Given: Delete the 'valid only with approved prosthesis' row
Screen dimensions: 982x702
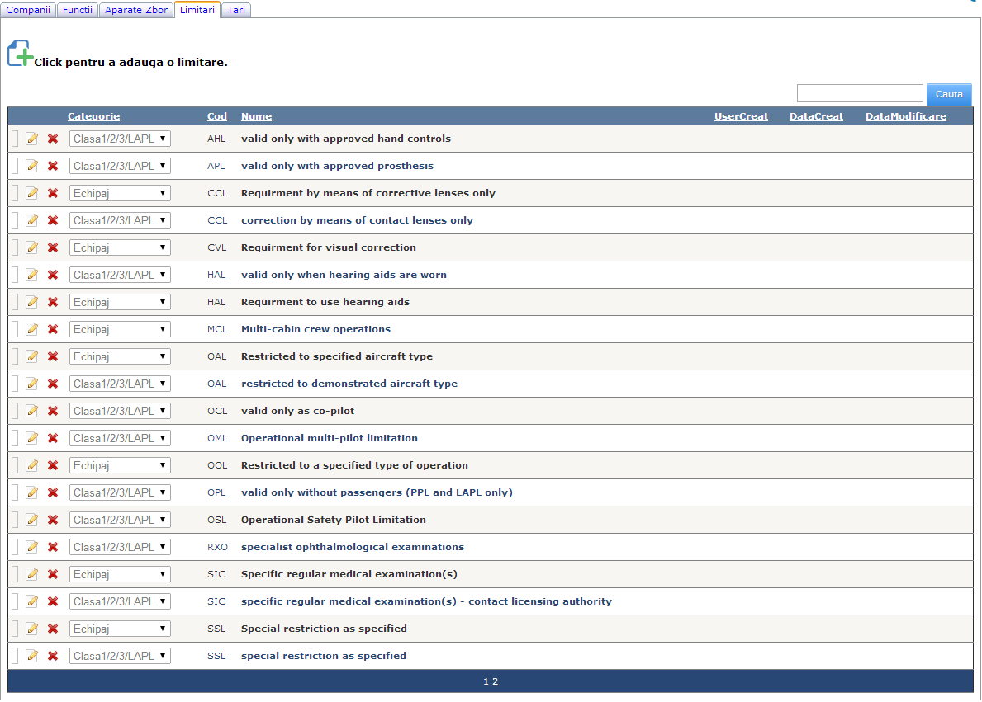Looking at the screenshot, I should pyautogui.click(x=53, y=166).
